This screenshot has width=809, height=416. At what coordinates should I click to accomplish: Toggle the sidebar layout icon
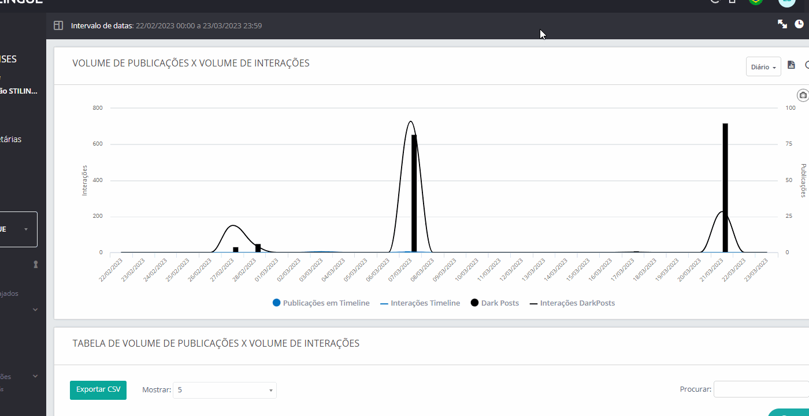pyautogui.click(x=58, y=25)
